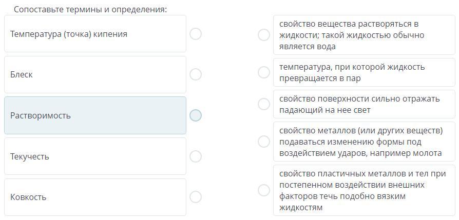Viewport: 459px width, 220px height.
Task: Click the Текучесть term box
Action: click(x=95, y=156)
